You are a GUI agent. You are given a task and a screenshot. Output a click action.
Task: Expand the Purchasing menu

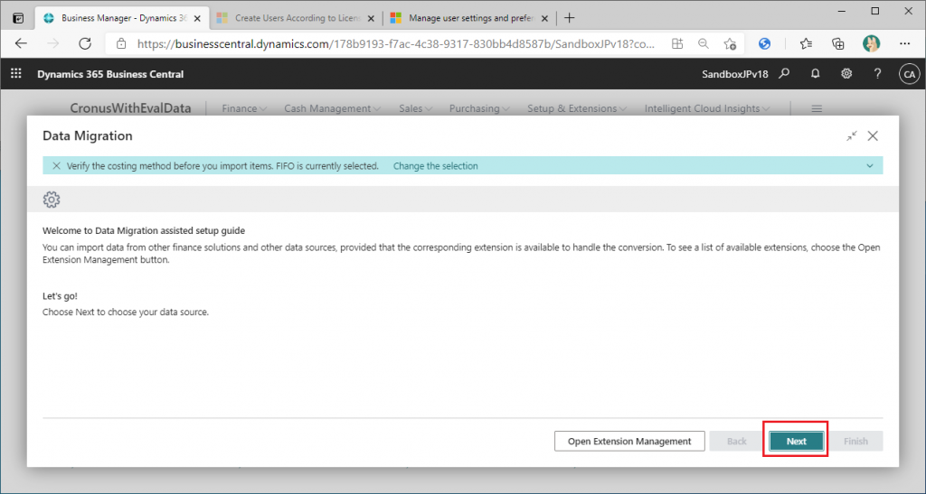tap(479, 108)
